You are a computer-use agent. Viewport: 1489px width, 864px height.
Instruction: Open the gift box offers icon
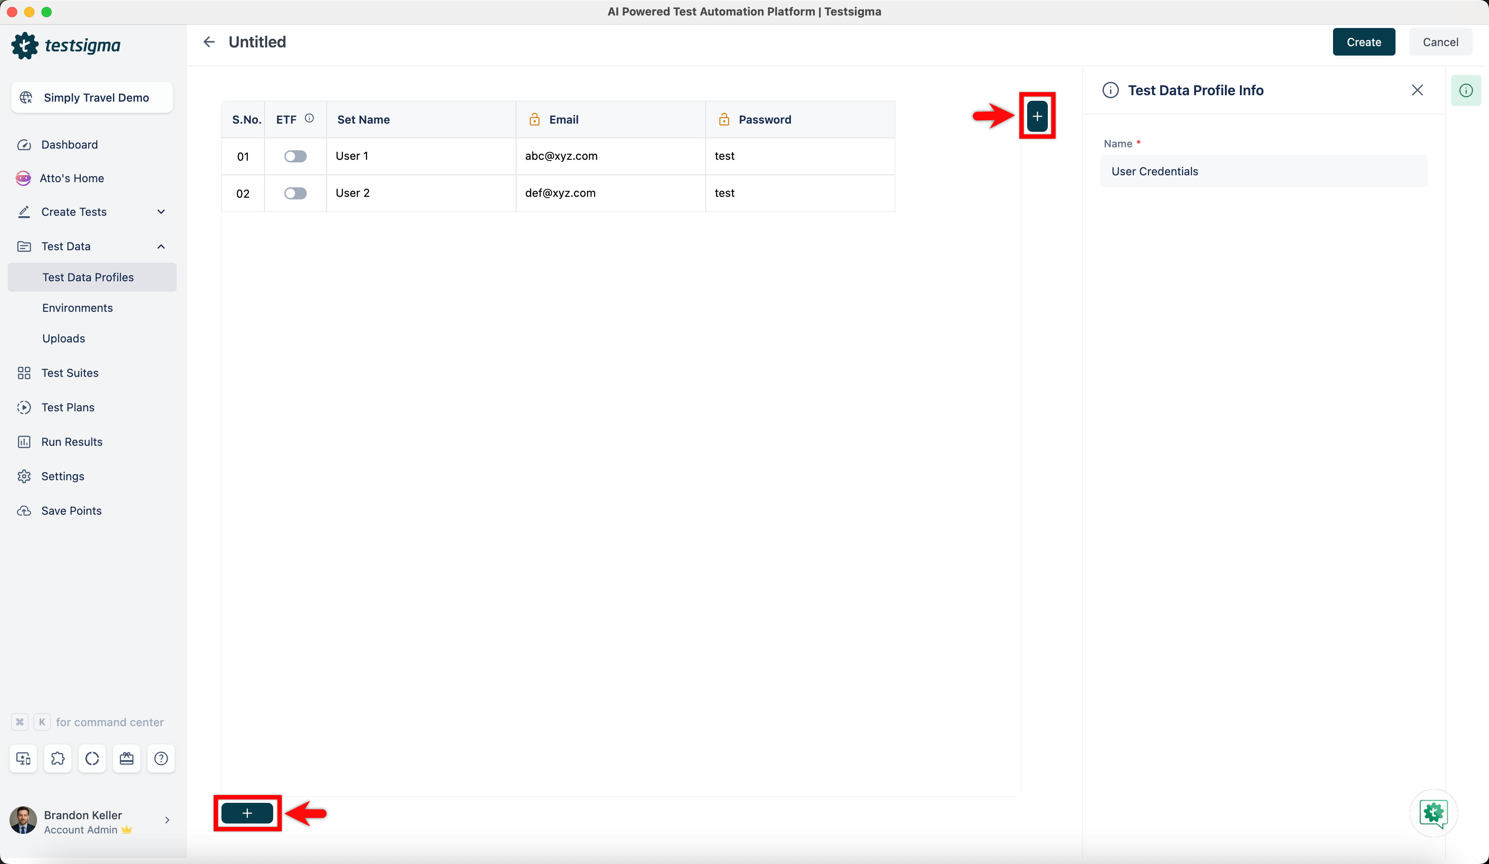coord(126,758)
